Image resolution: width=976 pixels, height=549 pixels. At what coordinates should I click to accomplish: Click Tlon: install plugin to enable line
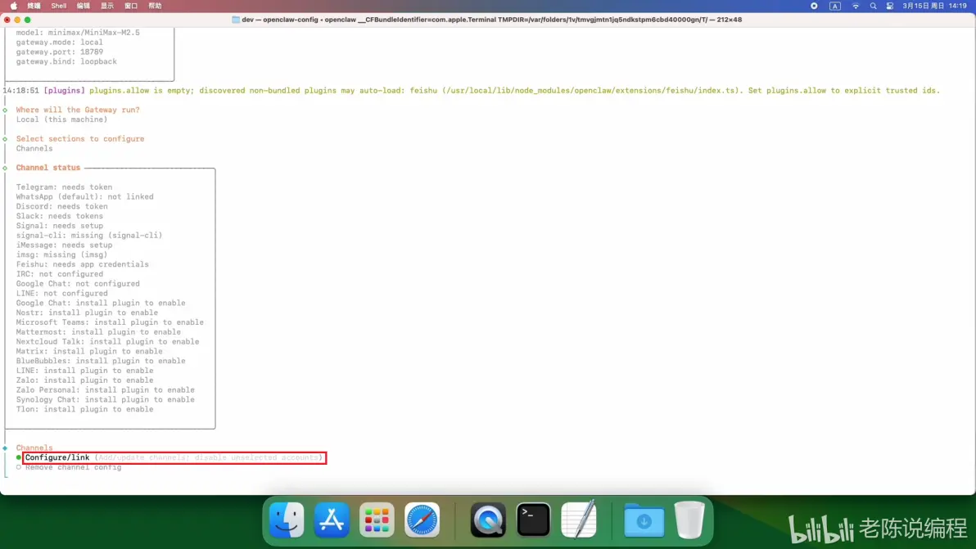pos(84,409)
